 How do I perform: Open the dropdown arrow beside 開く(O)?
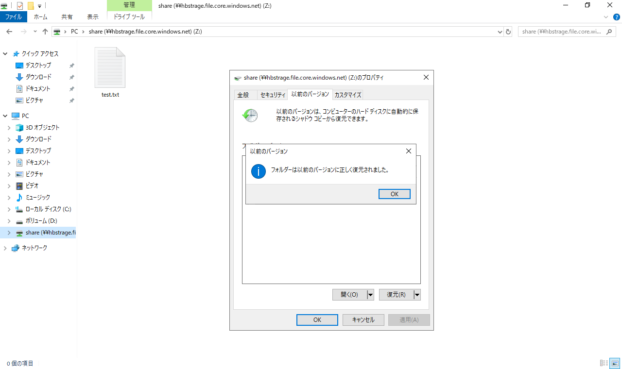pyautogui.click(x=370, y=295)
